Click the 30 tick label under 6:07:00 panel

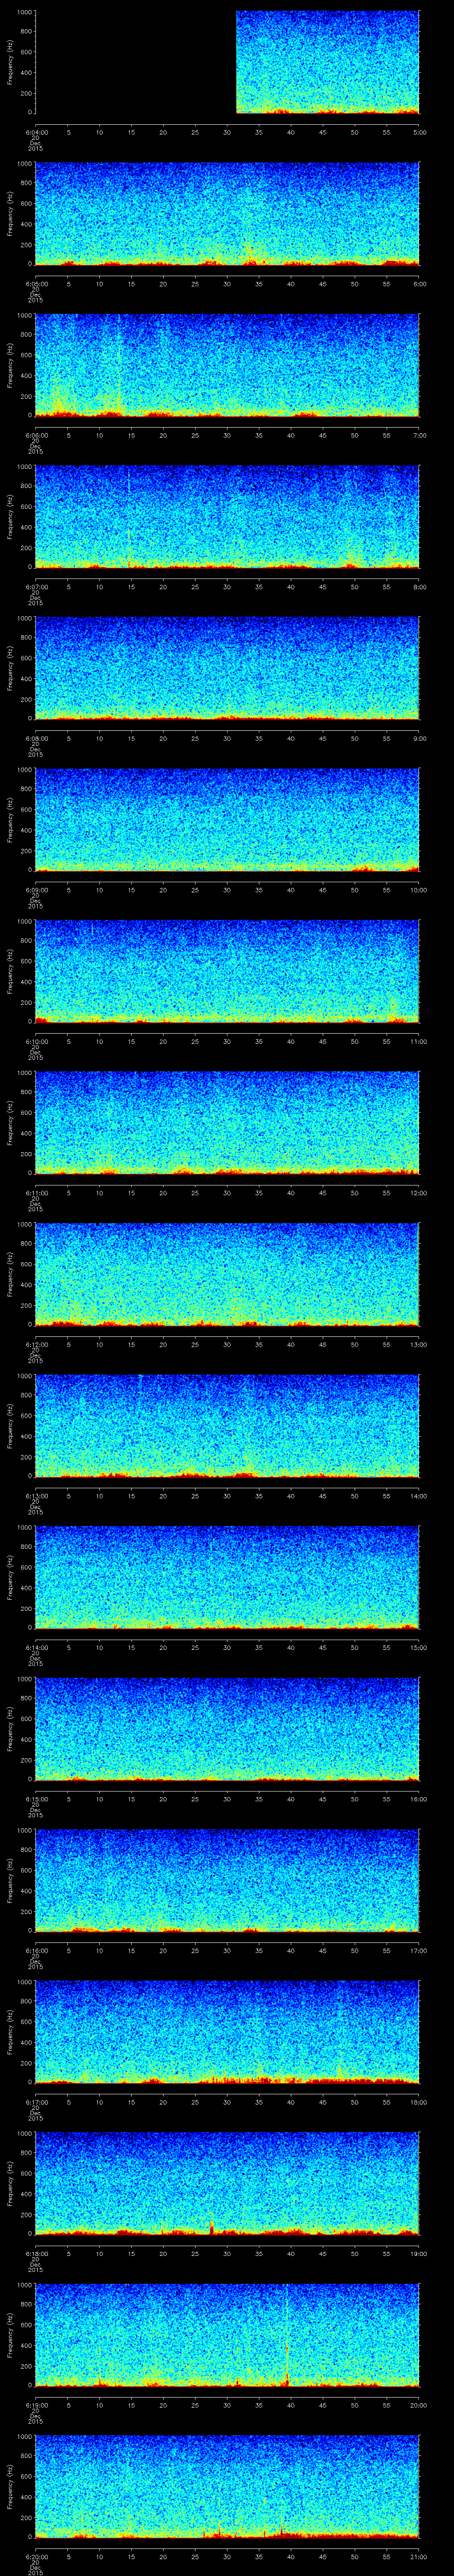coord(227,586)
